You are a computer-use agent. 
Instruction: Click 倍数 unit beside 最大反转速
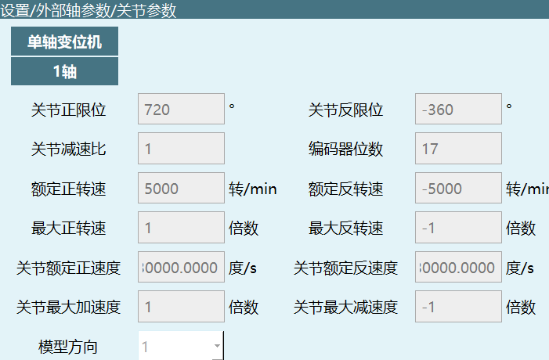(521, 228)
